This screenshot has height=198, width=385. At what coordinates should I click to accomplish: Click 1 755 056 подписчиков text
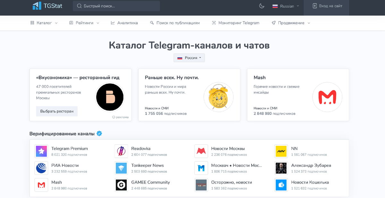click(x=166, y=114)
